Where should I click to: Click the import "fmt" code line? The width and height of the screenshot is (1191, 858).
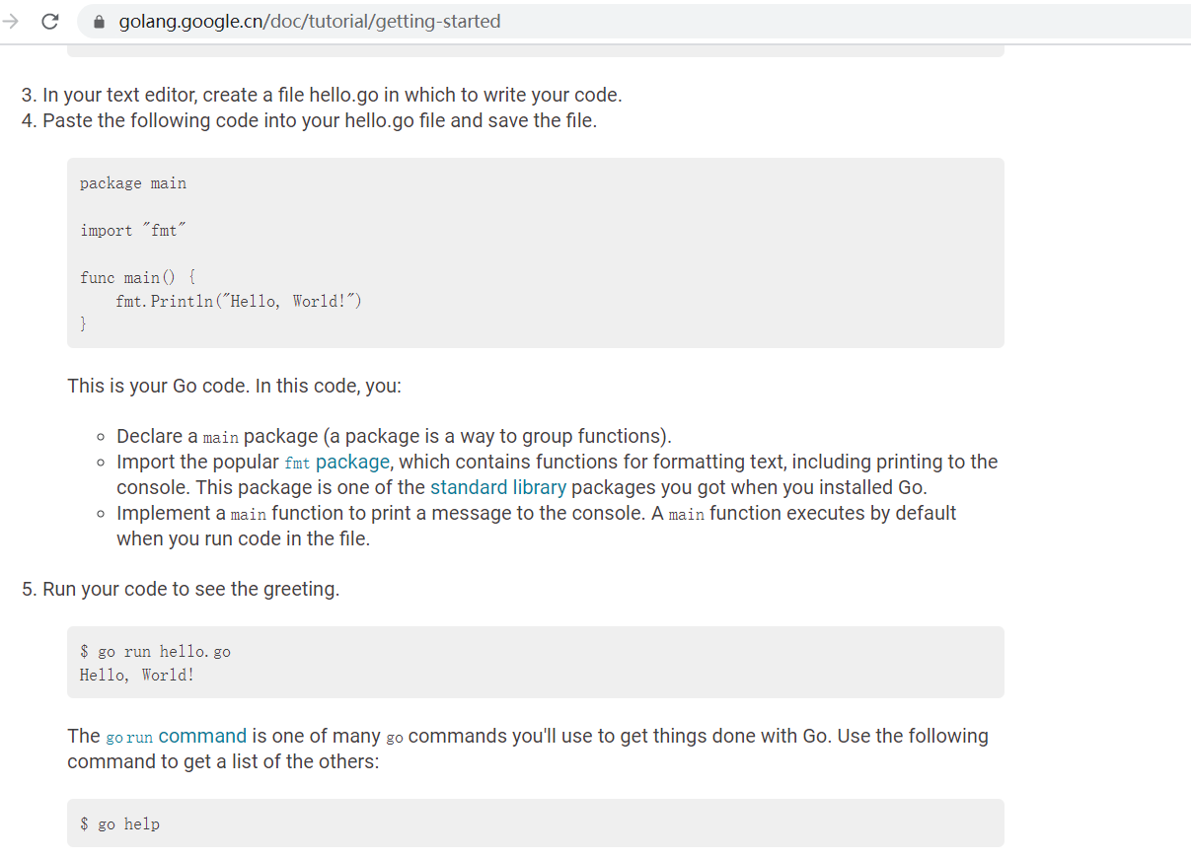click(x=133, y=231)
